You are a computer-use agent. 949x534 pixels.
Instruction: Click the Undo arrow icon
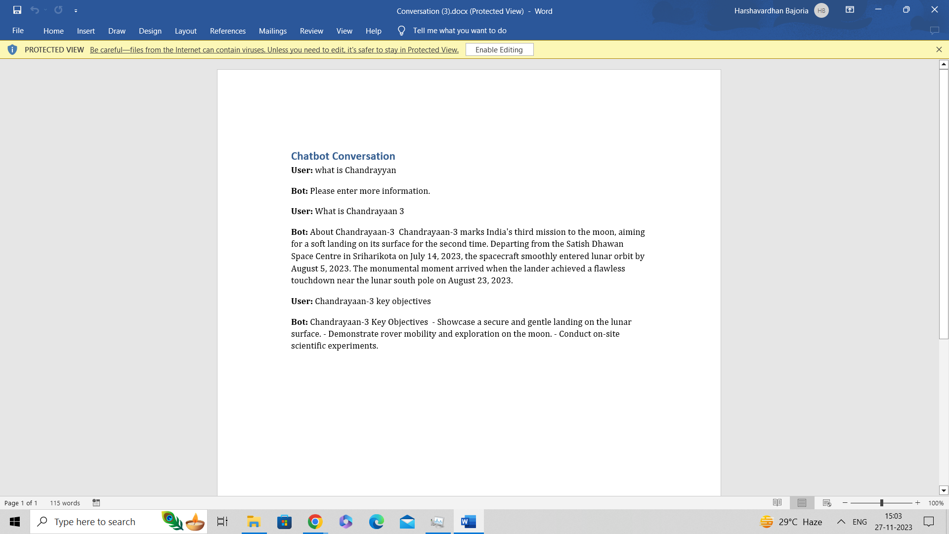[x=34, y=10]
